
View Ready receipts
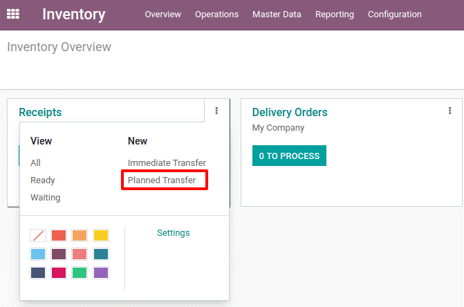point(43,180)
